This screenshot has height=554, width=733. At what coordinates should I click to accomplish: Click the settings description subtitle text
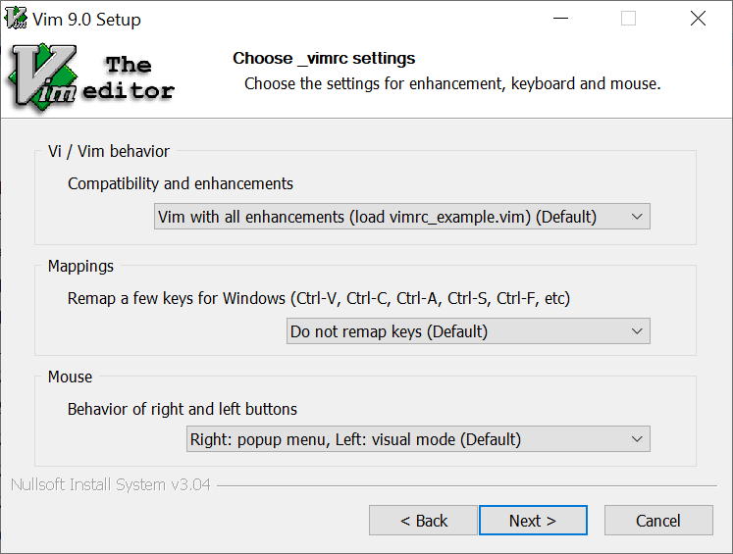(452, 83)
